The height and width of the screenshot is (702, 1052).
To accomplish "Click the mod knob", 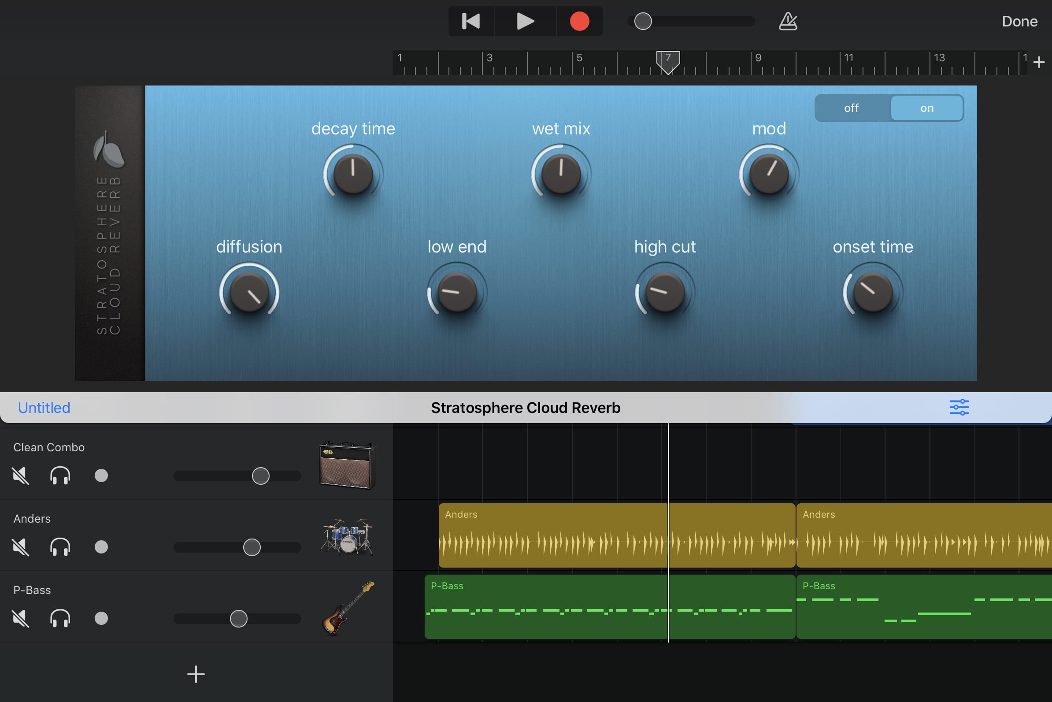I will point(769,174).
